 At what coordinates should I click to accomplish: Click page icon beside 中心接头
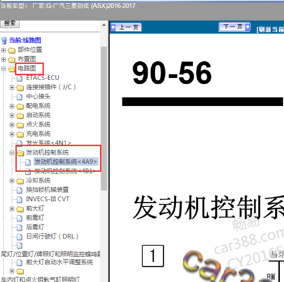click(x=20, y=97)
